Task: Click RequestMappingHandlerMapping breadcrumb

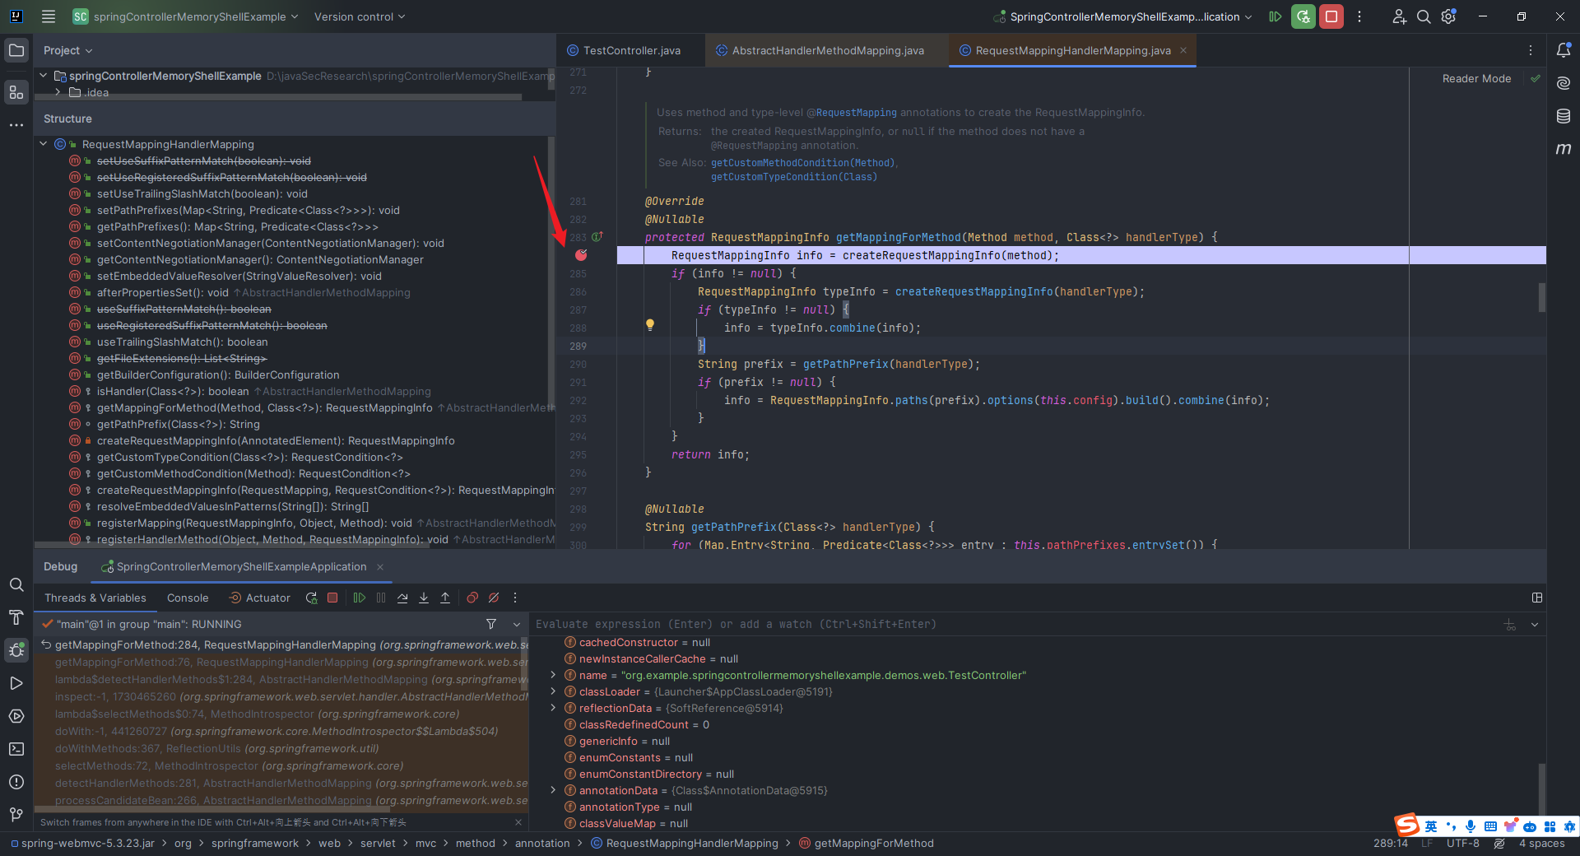Action: coord(685,844)
